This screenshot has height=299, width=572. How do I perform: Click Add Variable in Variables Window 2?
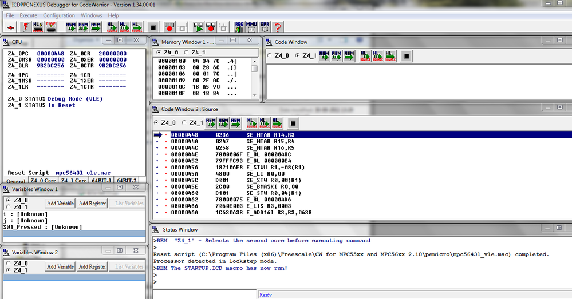coord(60,266)
